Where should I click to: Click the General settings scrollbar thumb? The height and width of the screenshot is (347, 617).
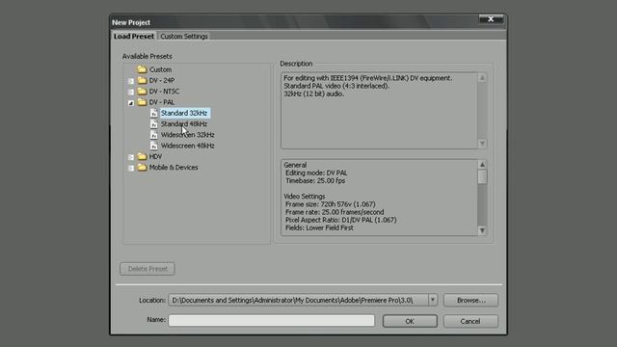[x=482, y=176]
